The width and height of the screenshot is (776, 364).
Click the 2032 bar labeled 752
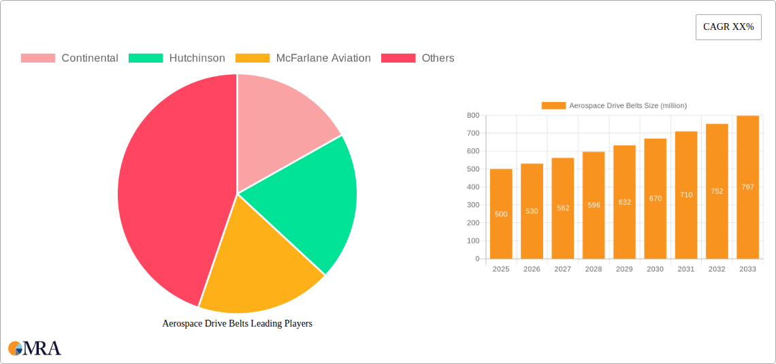point(717,191)
